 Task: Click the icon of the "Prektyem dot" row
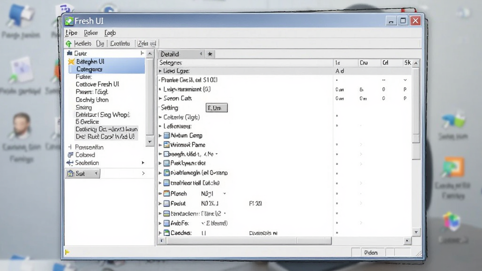point(167,163)
